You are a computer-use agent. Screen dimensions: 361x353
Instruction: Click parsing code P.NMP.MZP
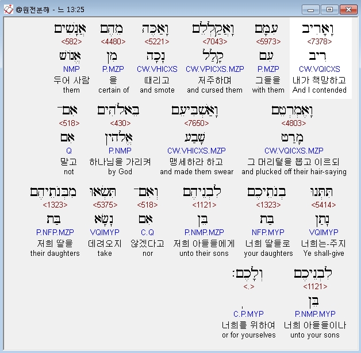(204, 232)
